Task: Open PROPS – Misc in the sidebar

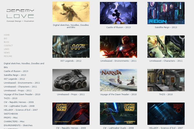Action: click(x=11, y=118)
